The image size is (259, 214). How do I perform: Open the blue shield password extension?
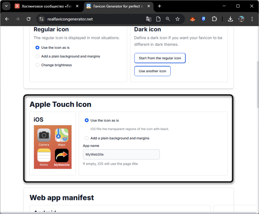203,19
